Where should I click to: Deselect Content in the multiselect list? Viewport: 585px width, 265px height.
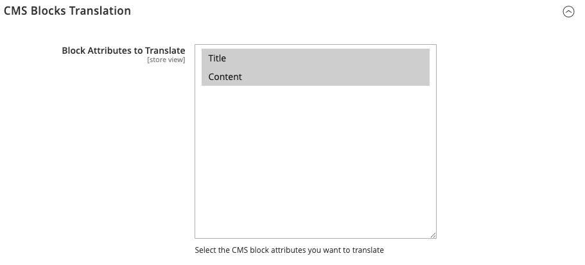(315, 77)
